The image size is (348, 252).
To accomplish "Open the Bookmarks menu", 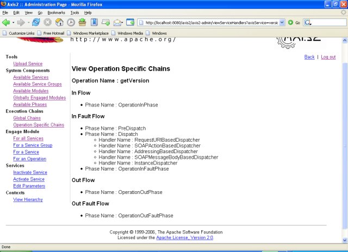I will point(56,12).
